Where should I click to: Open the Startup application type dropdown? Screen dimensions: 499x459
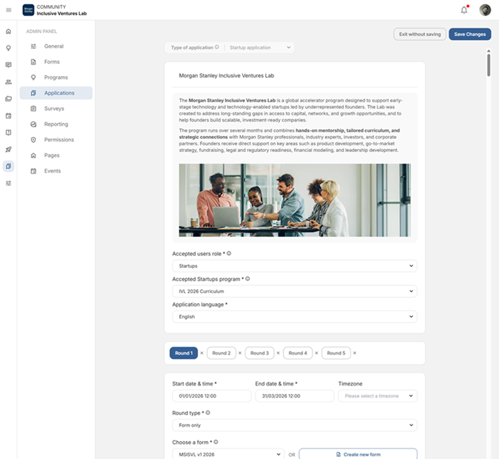(x=260, y=48)
